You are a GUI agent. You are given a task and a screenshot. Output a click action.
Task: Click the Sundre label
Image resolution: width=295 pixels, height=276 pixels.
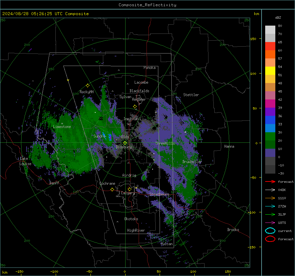click(99, 136)
